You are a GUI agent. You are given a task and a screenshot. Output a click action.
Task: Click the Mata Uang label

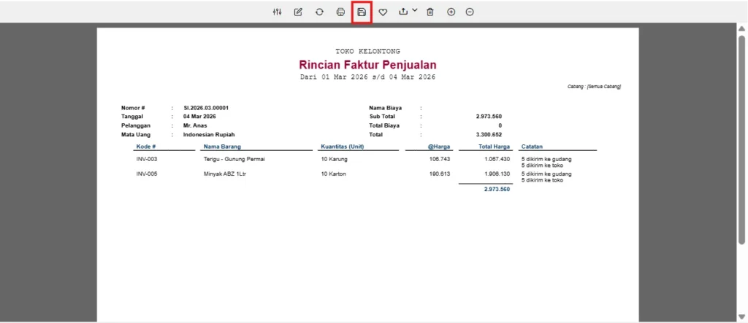pos(135,135)
